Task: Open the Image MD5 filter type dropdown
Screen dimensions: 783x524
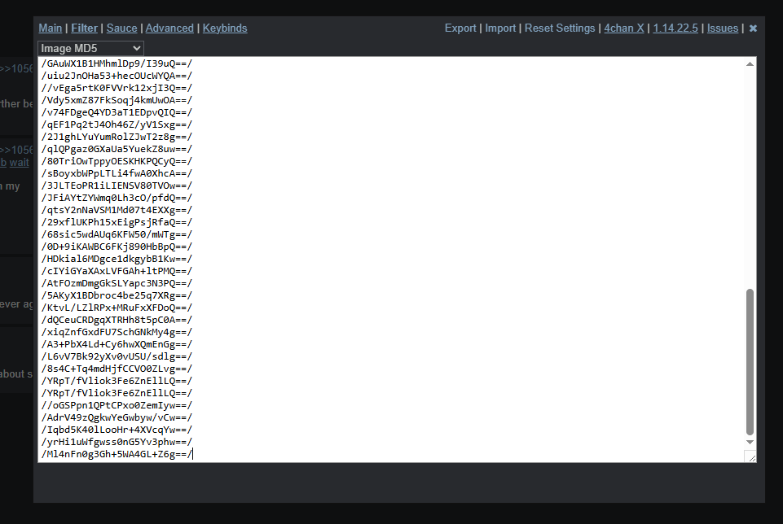Action: coord(91,48)
